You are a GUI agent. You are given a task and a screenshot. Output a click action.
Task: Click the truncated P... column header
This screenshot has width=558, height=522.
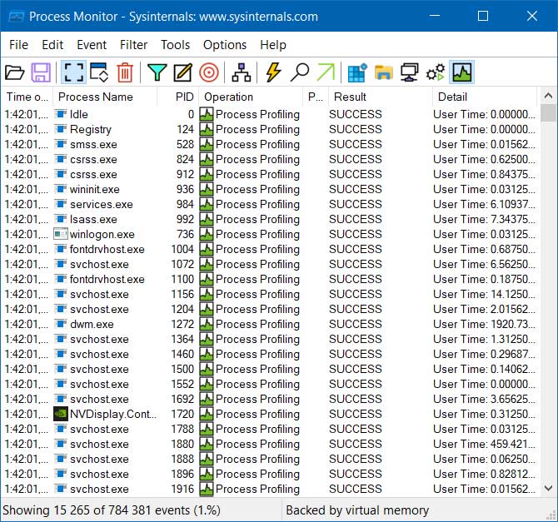[x=316, y=97]
